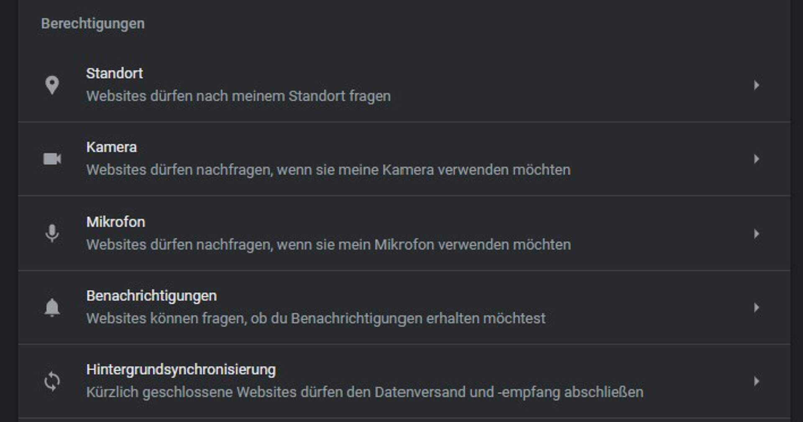This screenshot has width=803, height=422.
Task: Click 'Websites dürfen nach meinem Standort fragen'
Action: [x=238, y=96]
